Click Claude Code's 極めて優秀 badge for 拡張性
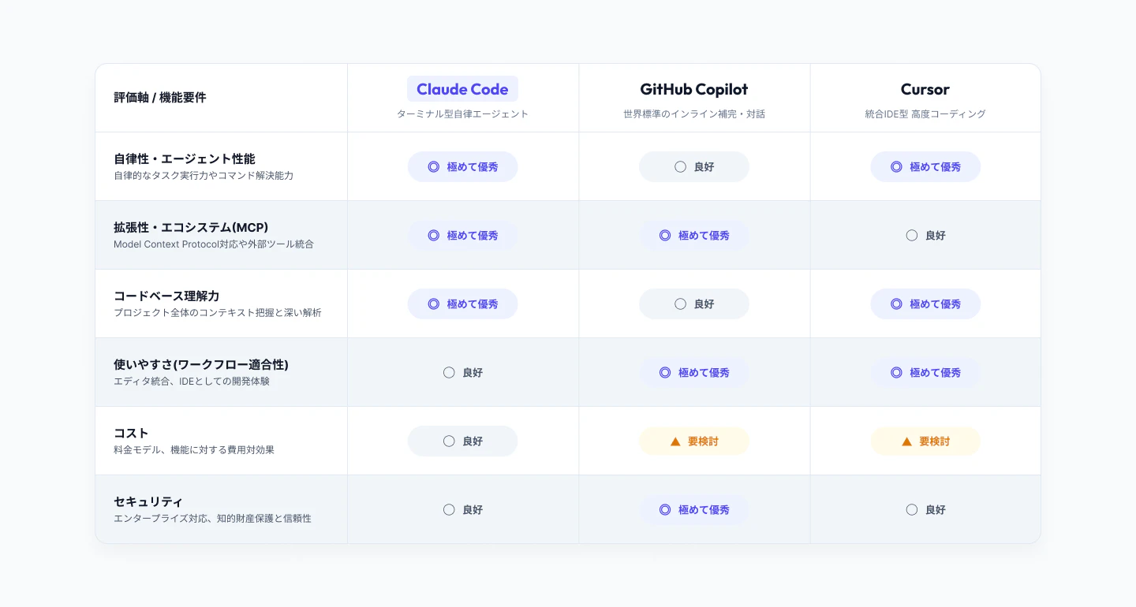This screenshot has height=607, width=1136. 462,236
